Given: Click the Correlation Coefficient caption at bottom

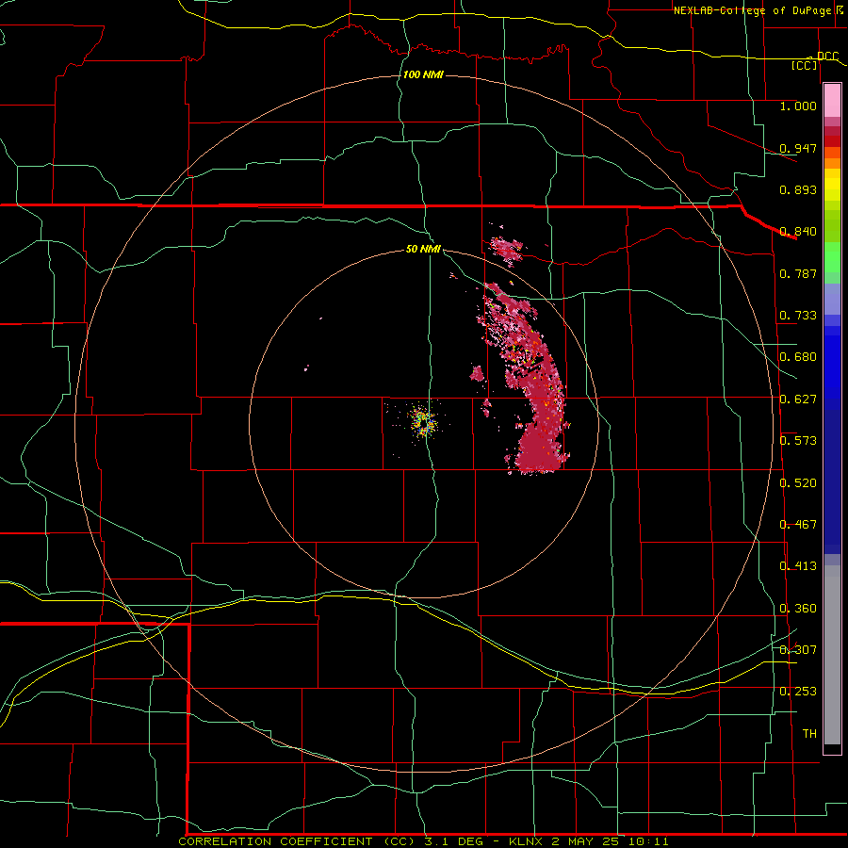Looking at the screenshot, I should click(423, 841).
